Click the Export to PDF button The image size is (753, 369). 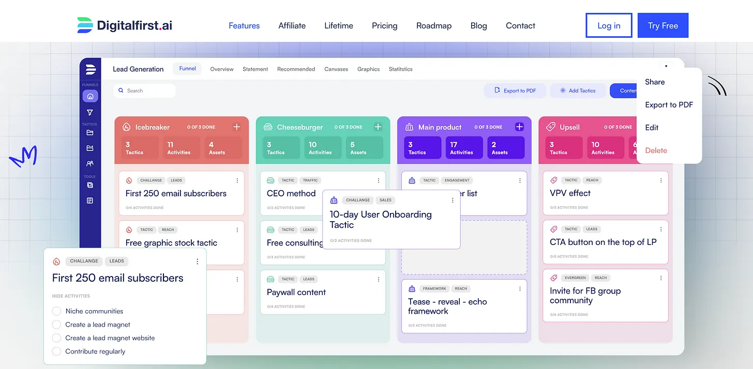click(515, 90)
